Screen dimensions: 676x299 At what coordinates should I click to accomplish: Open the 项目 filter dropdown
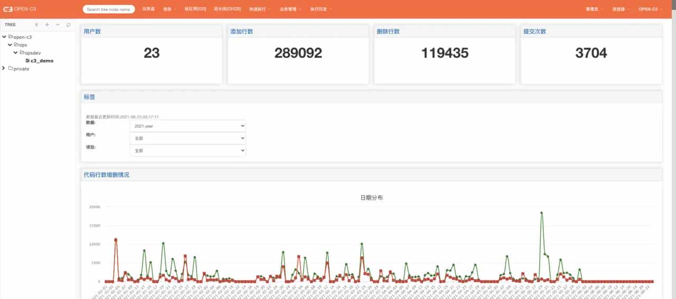tap(187, 151)
